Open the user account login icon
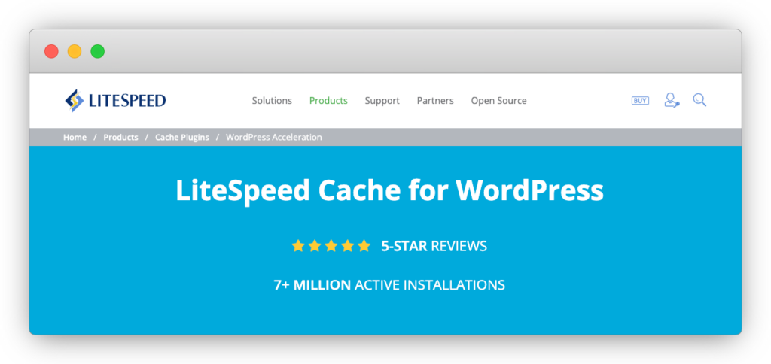The width and height of the screenshot is (771, 364). point(672,100)
